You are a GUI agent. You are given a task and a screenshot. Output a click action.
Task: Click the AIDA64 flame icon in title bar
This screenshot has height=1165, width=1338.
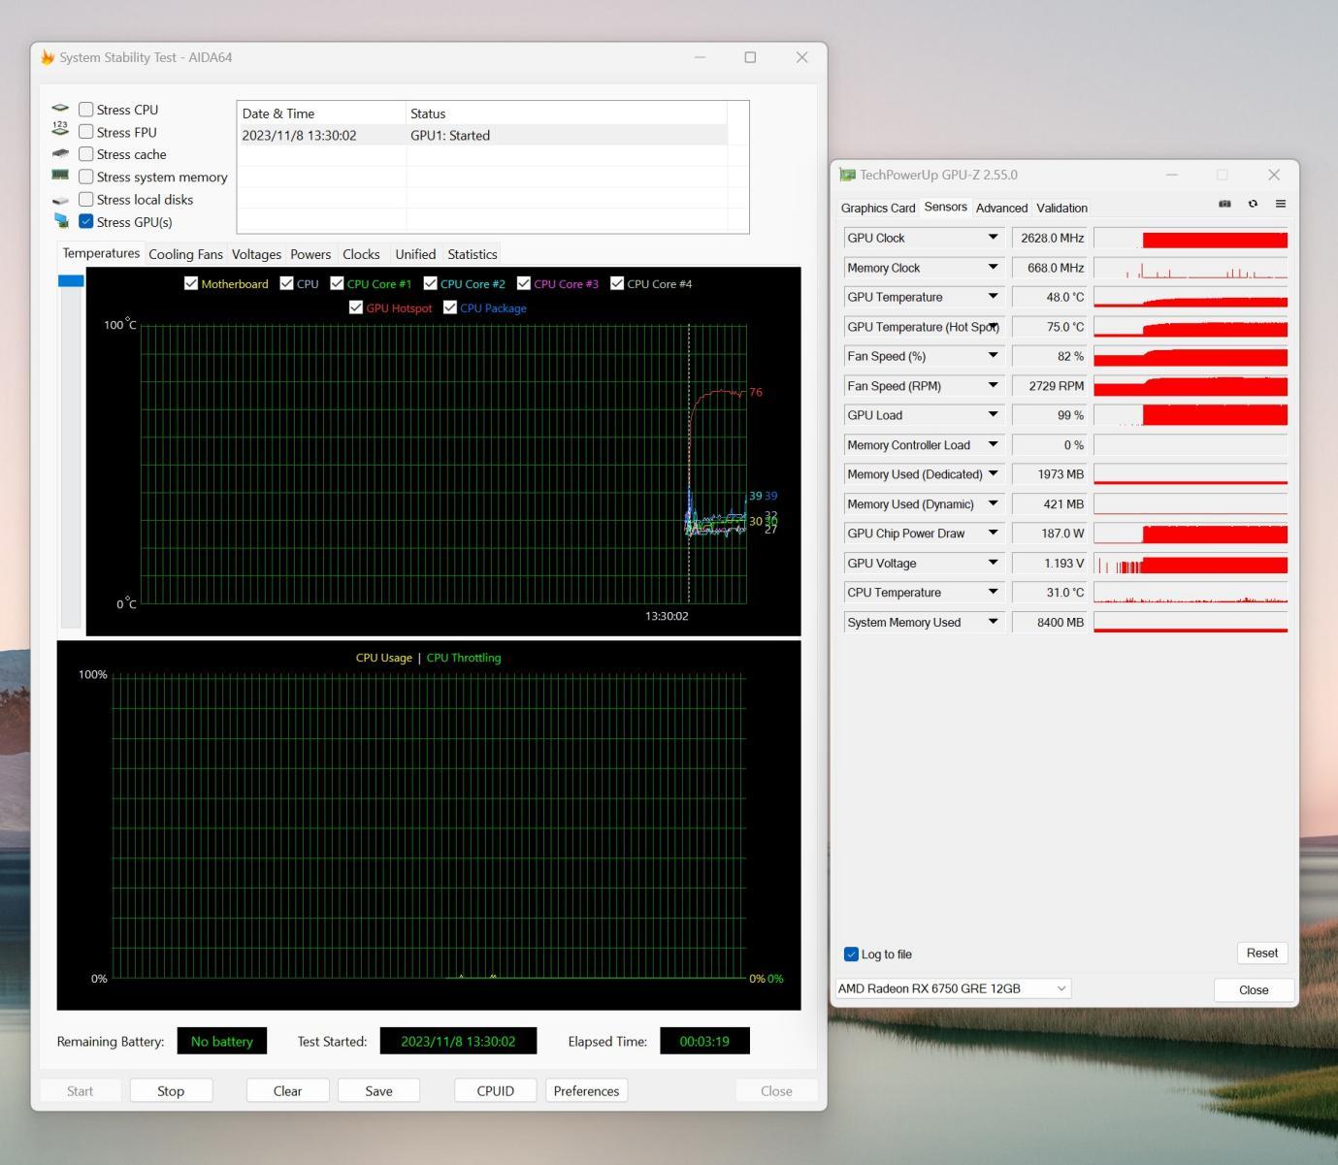pyautogui.click(x=48, y=57)
